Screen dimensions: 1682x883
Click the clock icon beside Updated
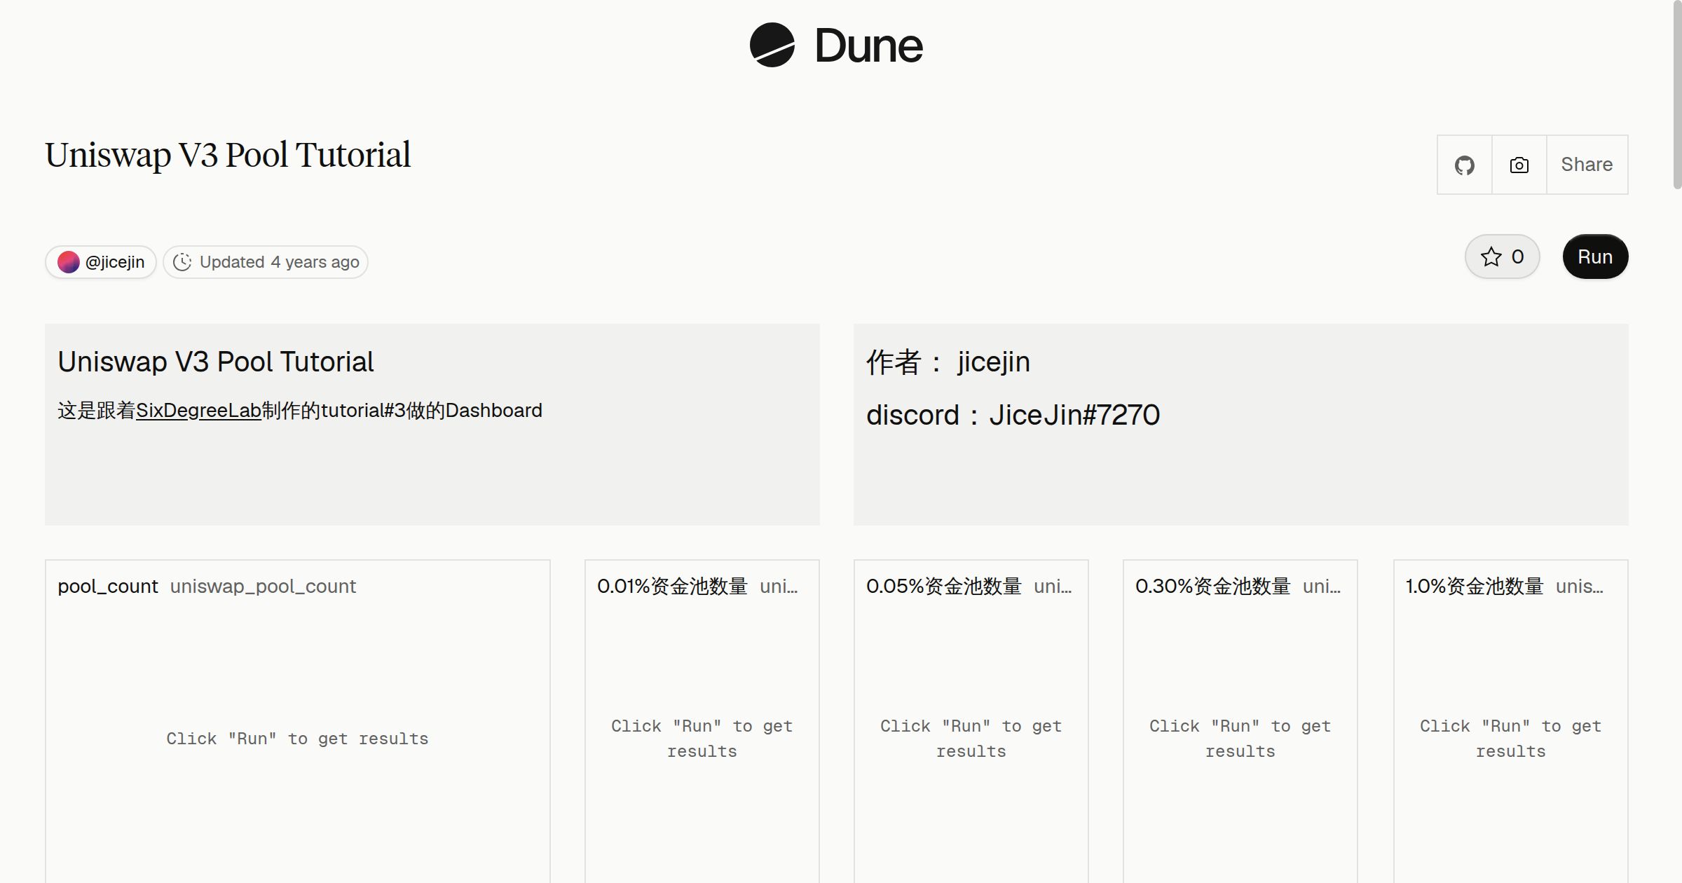click(182, 262)
